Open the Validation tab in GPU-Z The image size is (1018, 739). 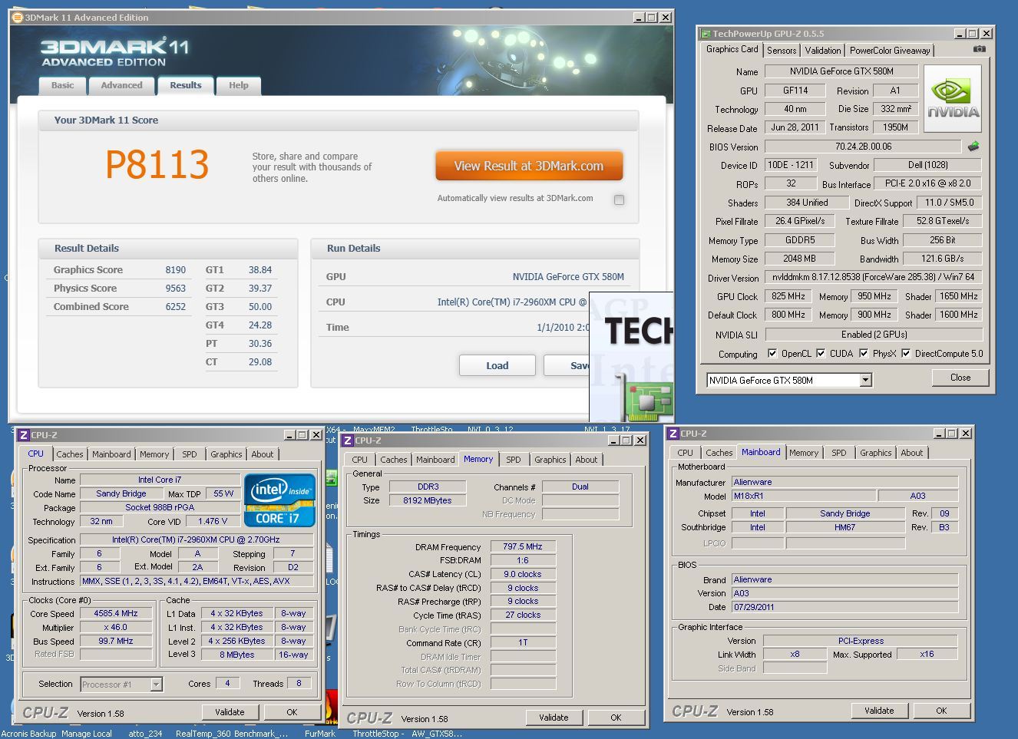[x=823, y=51]
